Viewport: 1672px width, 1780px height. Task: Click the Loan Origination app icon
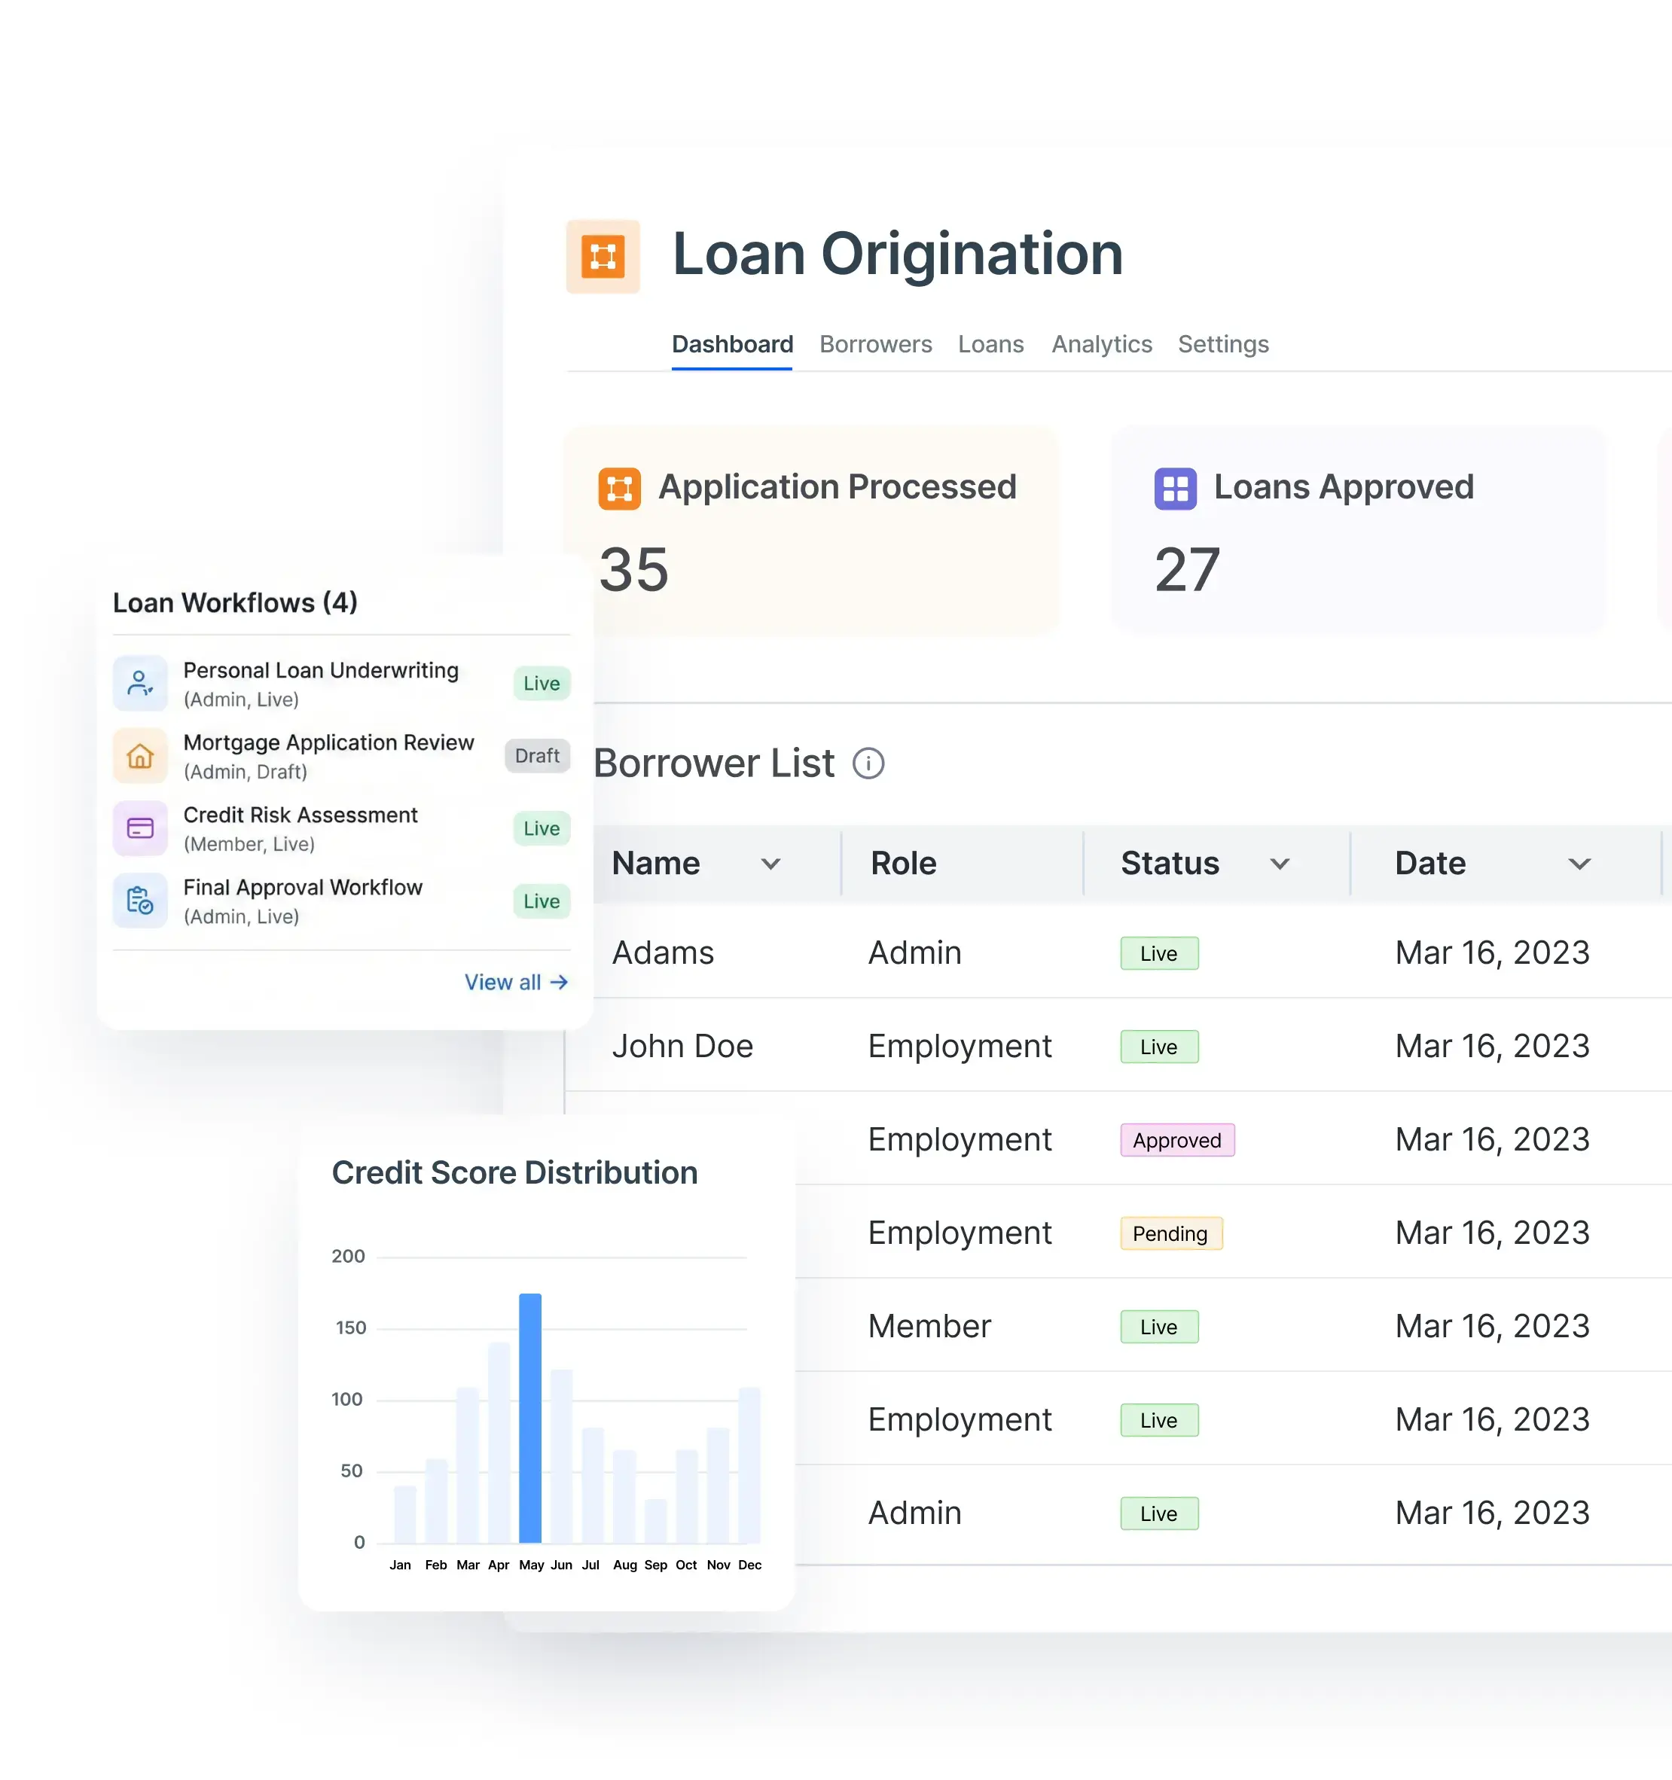tap(603, 257)
